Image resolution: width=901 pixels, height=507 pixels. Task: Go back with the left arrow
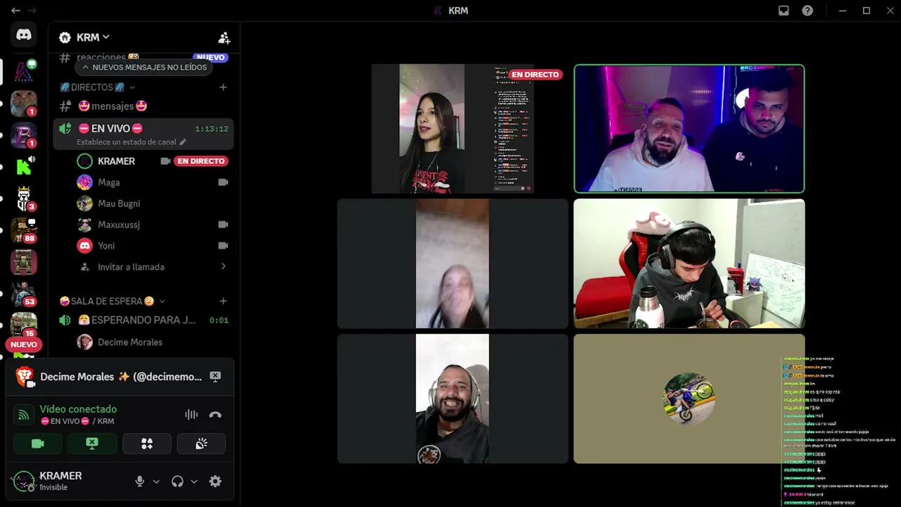point(15,11)
